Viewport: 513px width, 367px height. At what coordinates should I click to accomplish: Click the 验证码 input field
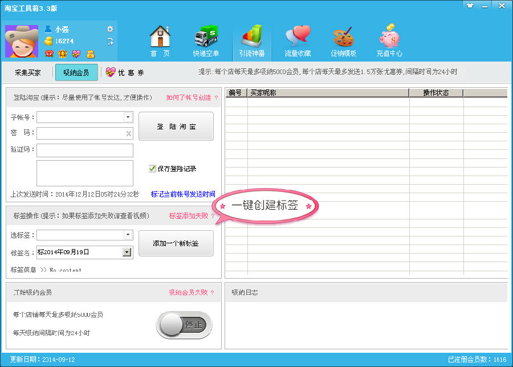pyautogui.click(x=85, y=150)
